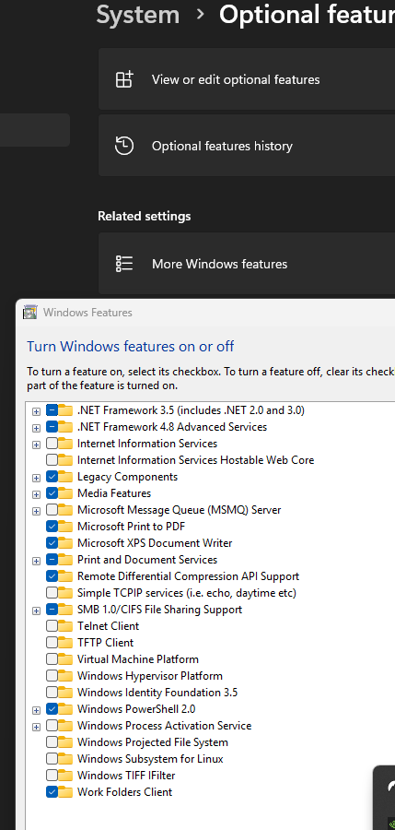Click the Simple TCPIP services folder icon
Image resolution: width=395 pixels, height=830 pixels.
pos(65,593)
